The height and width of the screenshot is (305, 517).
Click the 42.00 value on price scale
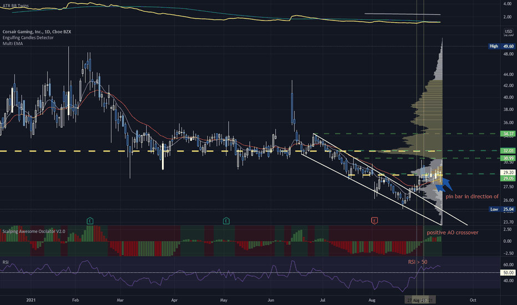coord(508,86)
